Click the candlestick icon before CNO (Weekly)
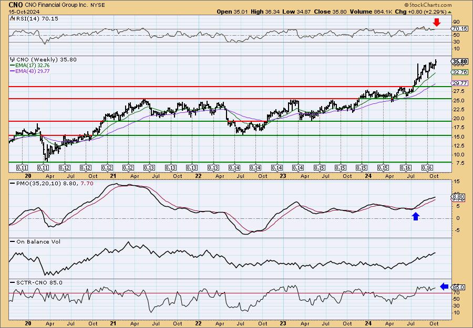 [13, 60]
